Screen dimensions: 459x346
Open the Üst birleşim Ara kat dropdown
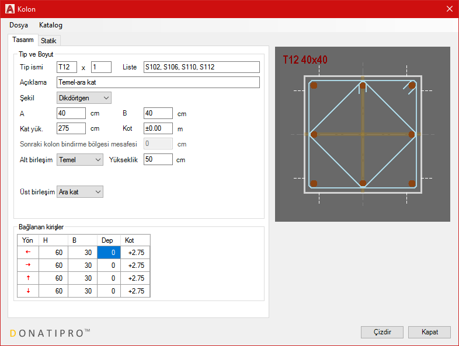(79, 192)
